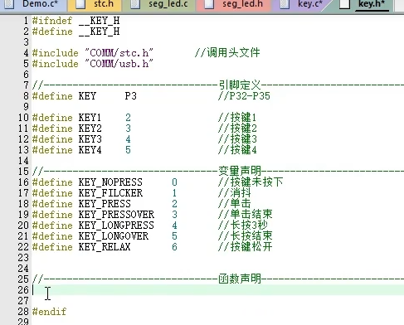Switch to the seg_led.h tab

click(234, 5)
